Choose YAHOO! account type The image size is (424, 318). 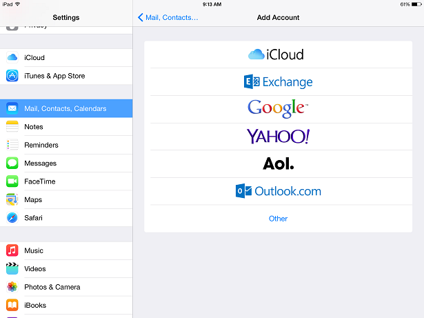[278, 137]
